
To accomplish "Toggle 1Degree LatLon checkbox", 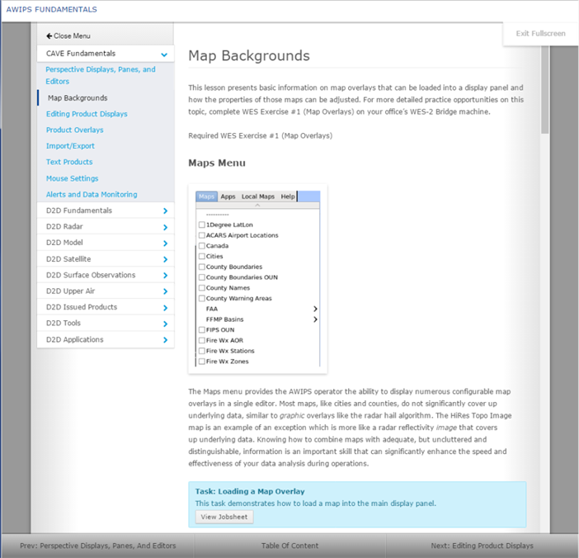I will point(201,225).
